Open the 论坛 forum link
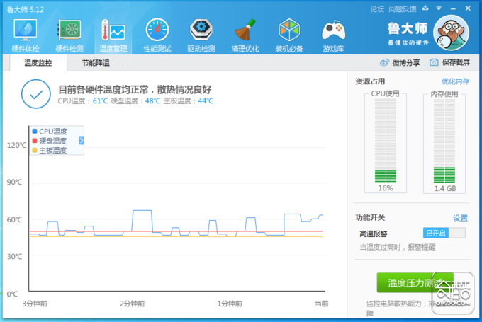Screen dimensions: 482x322 377,9
